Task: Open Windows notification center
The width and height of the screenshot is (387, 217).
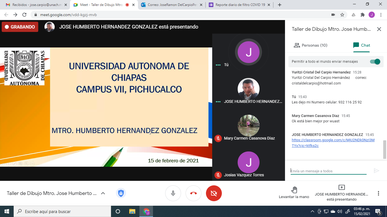Action: [378, 211]
